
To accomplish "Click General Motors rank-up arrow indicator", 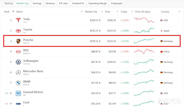I will click(x=7, y=93).
